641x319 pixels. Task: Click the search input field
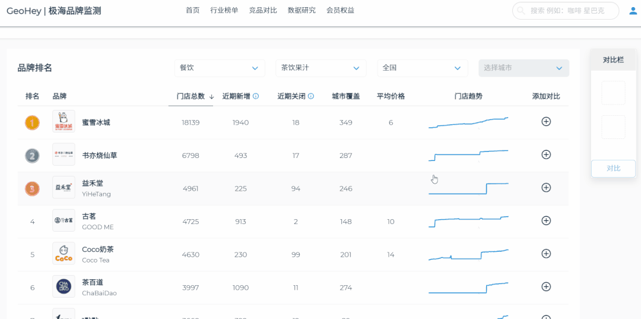[x=566, y=11]
